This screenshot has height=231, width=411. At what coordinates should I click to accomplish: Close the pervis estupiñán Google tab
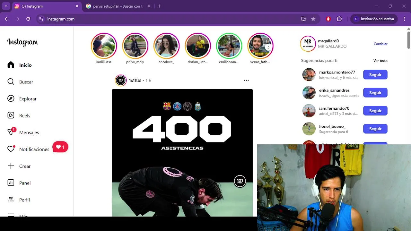click(x=149, y=6)
